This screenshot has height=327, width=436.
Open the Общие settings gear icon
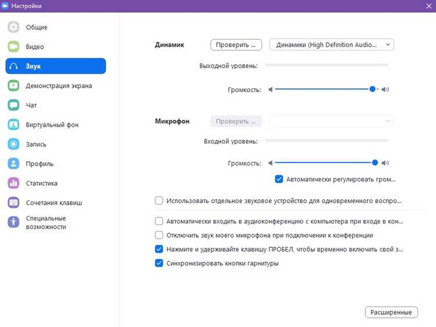13,27
